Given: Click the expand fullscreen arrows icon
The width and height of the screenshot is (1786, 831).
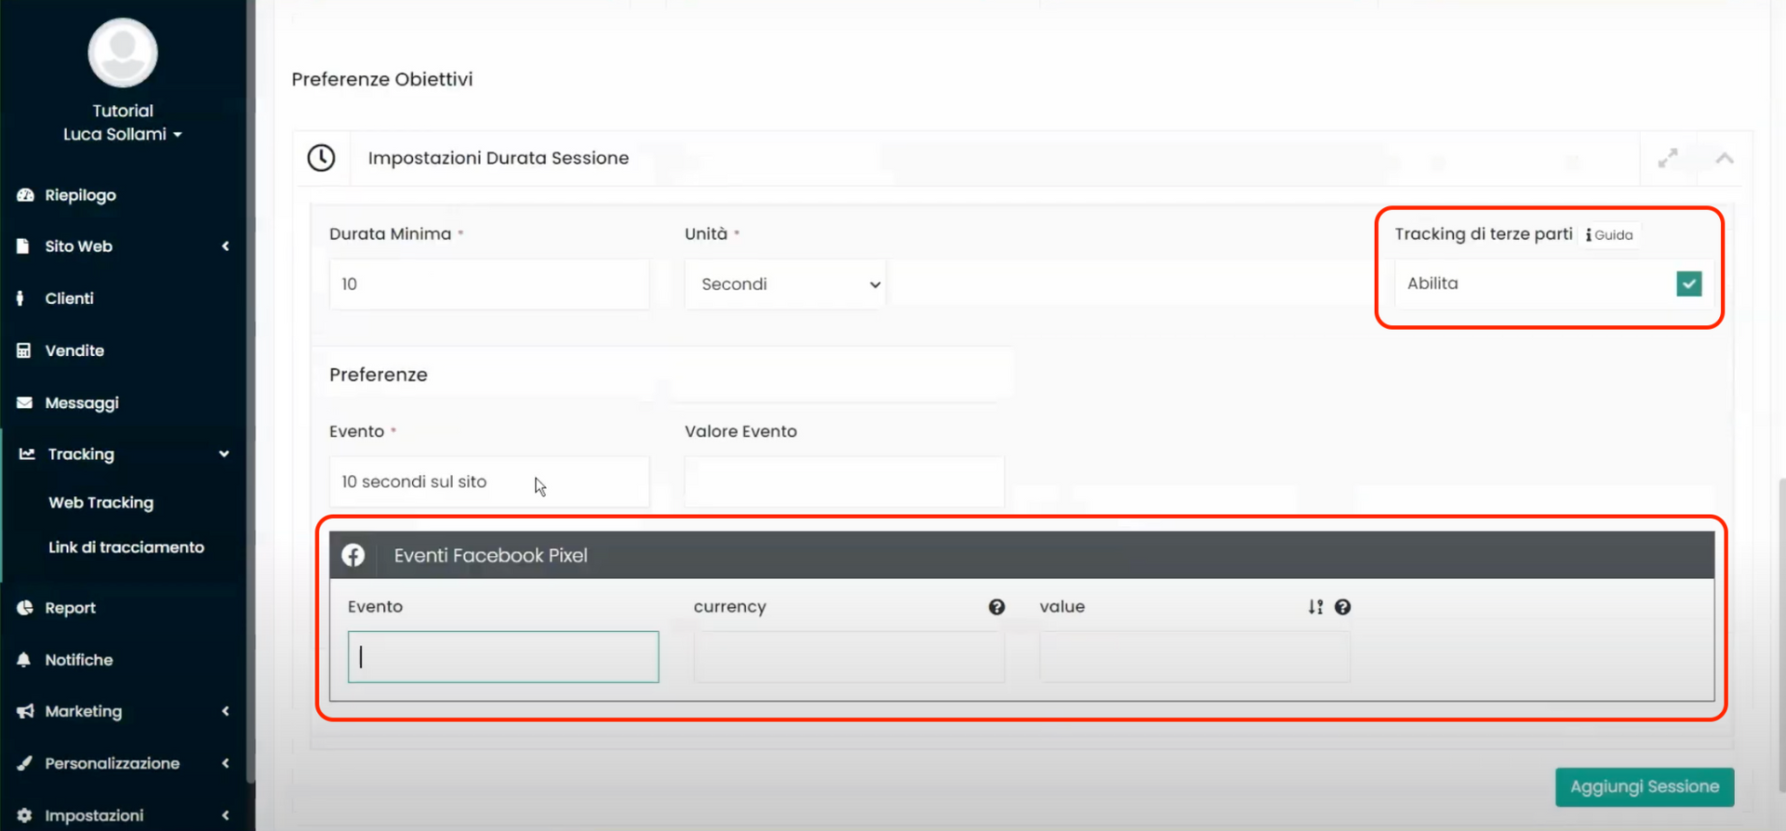Looking at the screenshot, I should (1667, 158).
